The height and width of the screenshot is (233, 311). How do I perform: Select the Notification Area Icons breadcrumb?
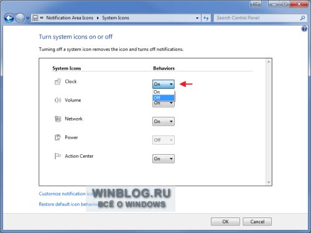70,18
